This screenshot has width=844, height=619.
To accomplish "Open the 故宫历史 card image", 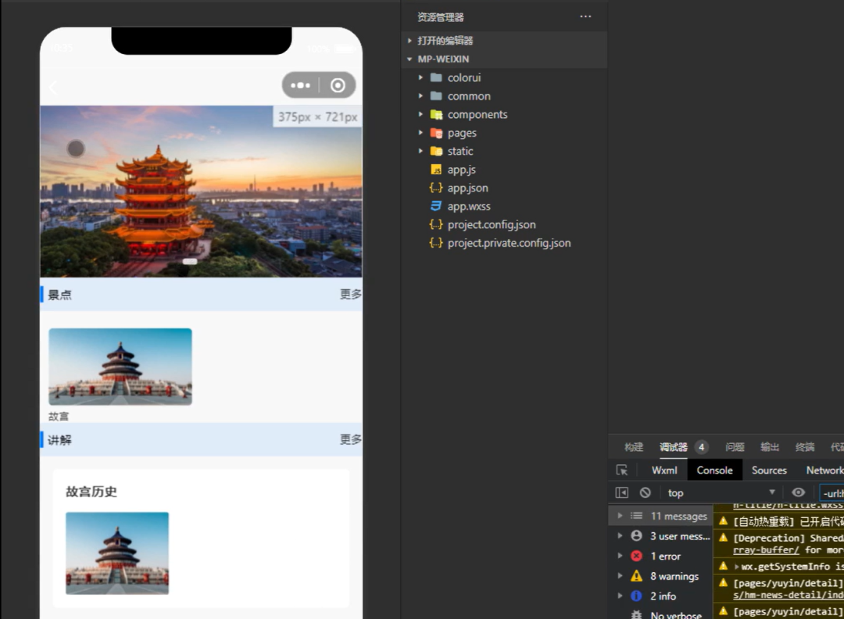I will (116, 553).
